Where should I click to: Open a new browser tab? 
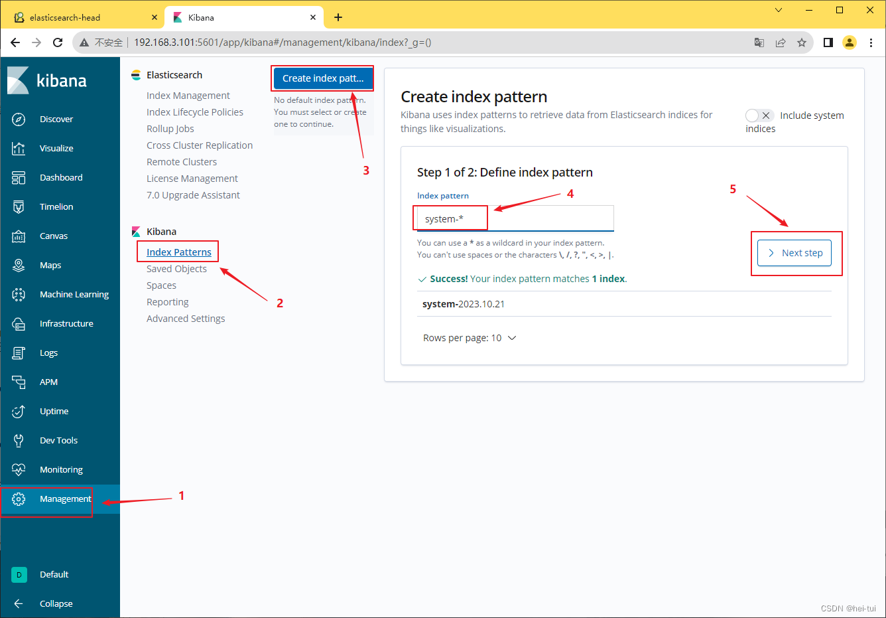(x=338, y=17)
